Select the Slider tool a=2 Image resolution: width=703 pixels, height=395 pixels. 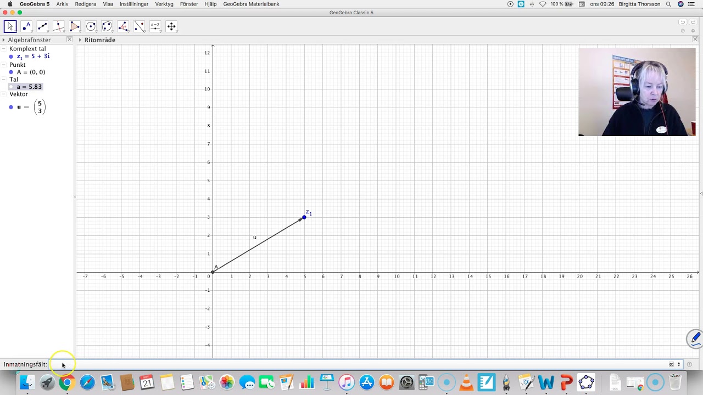[155, 26]
